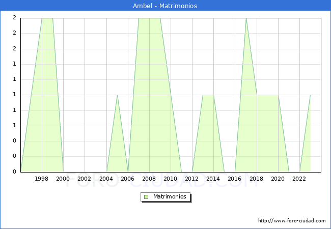
Task: Click the green Matrimonios legend swatch
Action: [146, 197]
